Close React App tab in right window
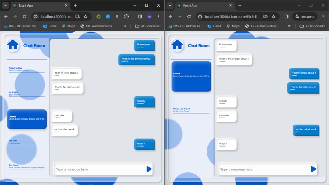The width and height of the screenshot is (329, 185). coord(231,5)
